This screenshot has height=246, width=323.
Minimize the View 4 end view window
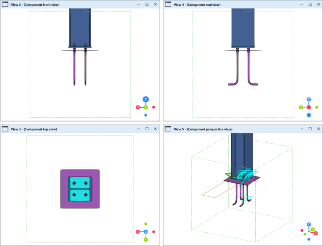[x=302, y=4]
